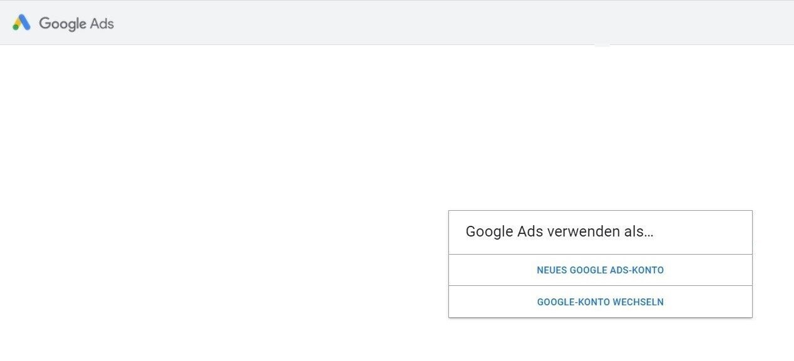Click the Google Ads triangular logo icon
This screenshot has height=361, width=794.
tap(21, 23)
